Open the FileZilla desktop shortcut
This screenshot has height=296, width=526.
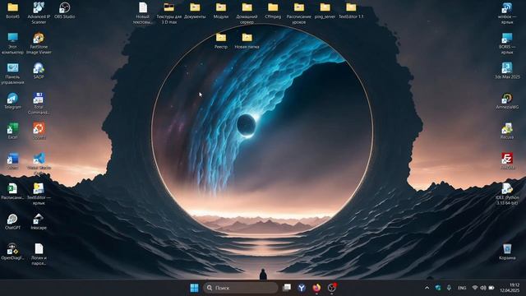click(507, 161)
